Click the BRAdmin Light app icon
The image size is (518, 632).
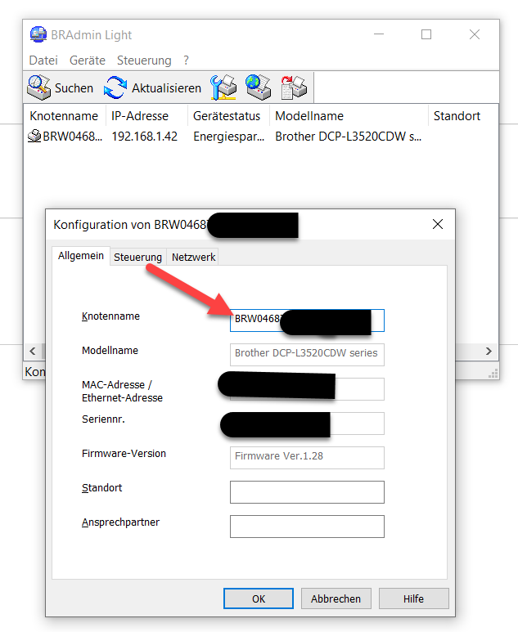(38, 34)
